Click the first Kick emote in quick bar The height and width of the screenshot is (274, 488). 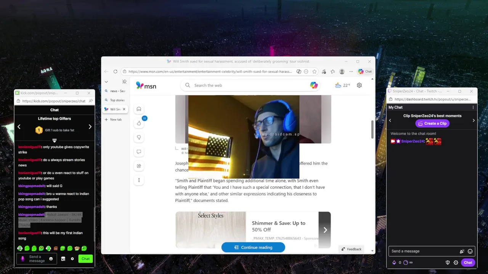pos(20,248)
